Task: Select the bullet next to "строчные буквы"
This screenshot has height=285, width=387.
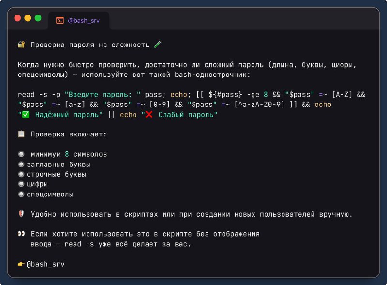Action: [21, 174]
